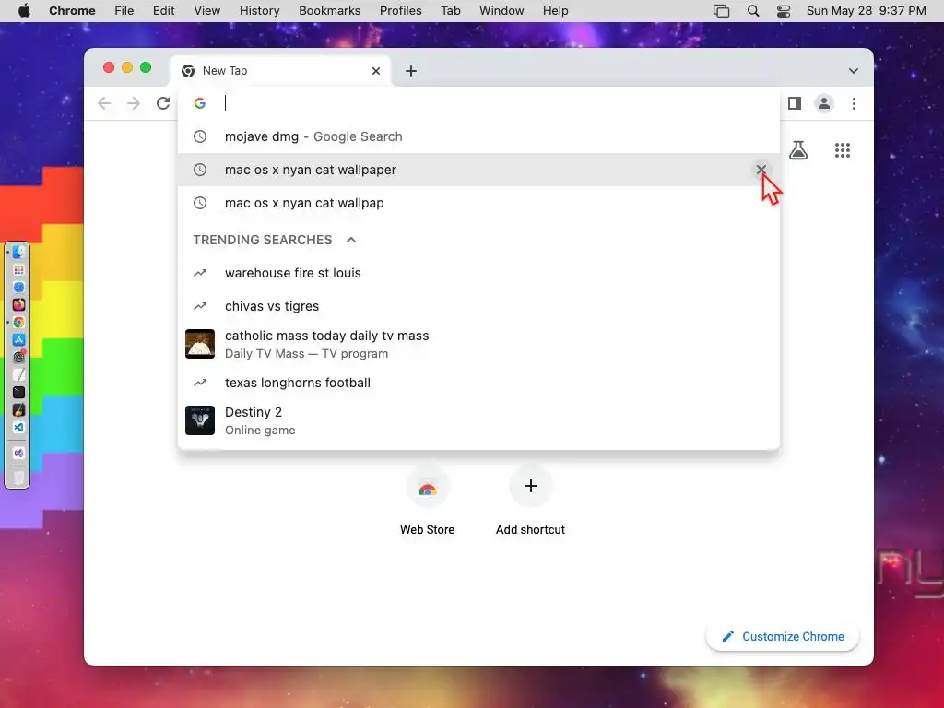944x708 pixels.
Task: Open Spotlight search magnifier
Action: (x=753, y=11)
